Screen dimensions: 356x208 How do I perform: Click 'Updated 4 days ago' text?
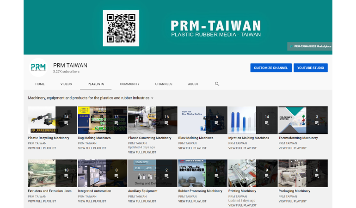click(x=141, y=147)
